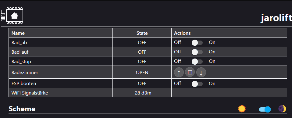Click the WiFi Signalstärke -28 dBm value
The height and width of the screenshot is (118, 292).
pos(142,93)
